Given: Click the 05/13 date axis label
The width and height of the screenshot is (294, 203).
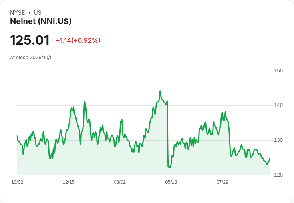Looking at the screenshot, I should point(171,182).
